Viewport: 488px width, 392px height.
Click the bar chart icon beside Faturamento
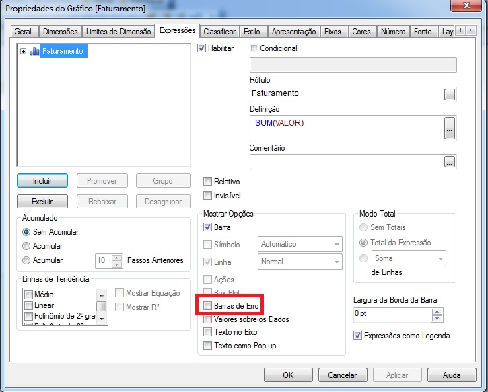pyautogui.click(x=34, y=51)
